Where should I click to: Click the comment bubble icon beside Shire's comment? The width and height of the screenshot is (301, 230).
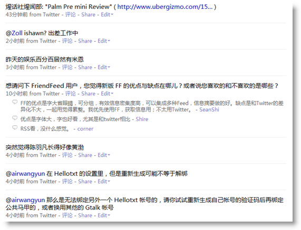tap(15, 118)
